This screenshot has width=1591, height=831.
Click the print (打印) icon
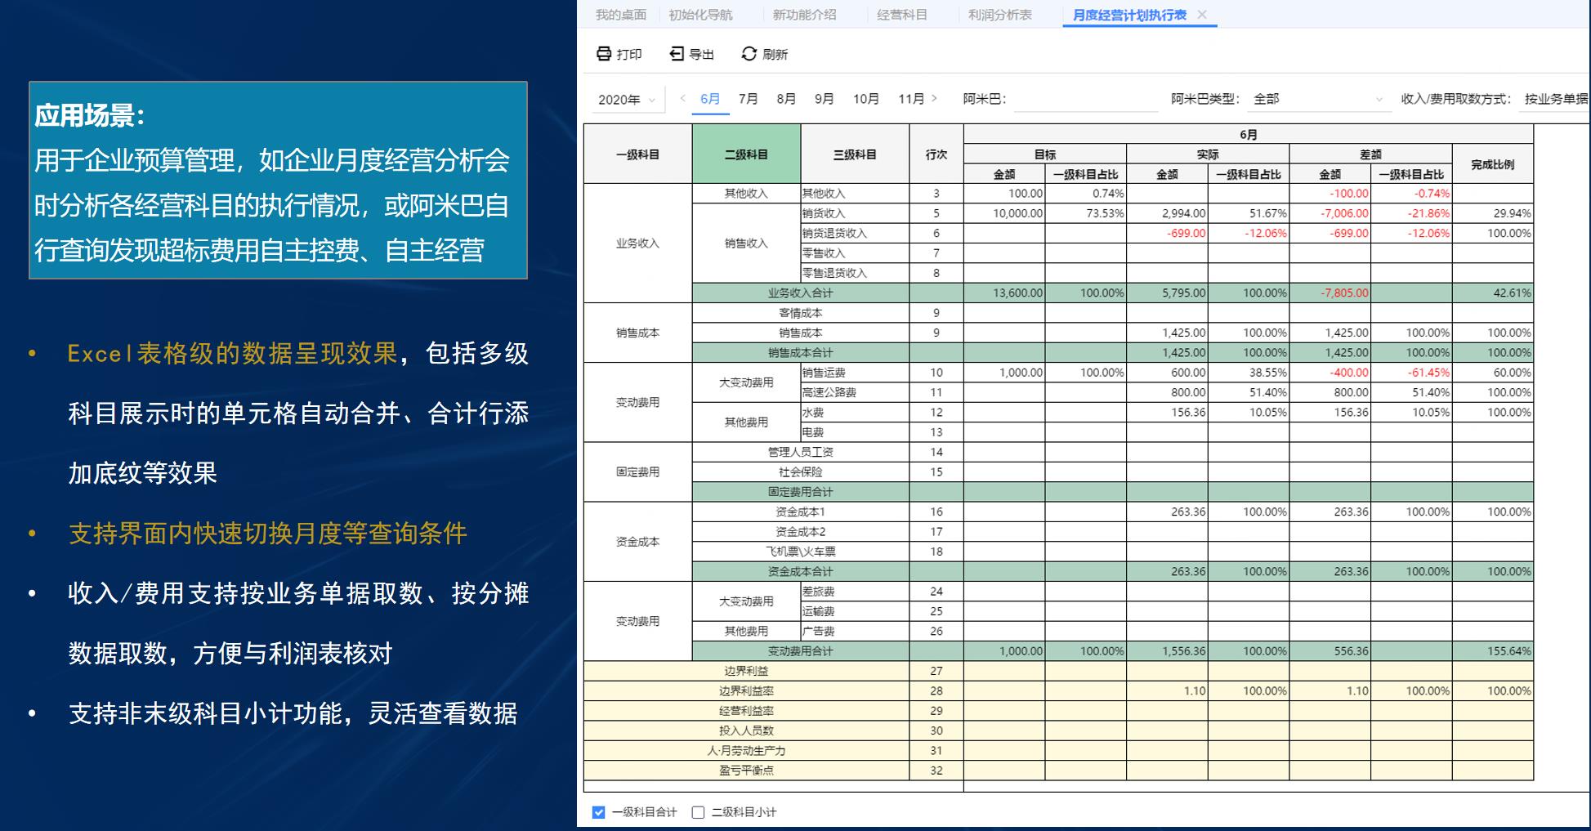coord(604,54)
